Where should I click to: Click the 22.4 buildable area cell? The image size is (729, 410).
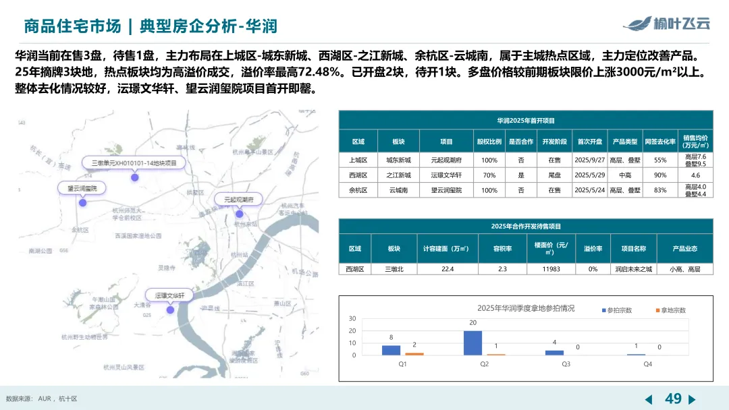[448, 269]
